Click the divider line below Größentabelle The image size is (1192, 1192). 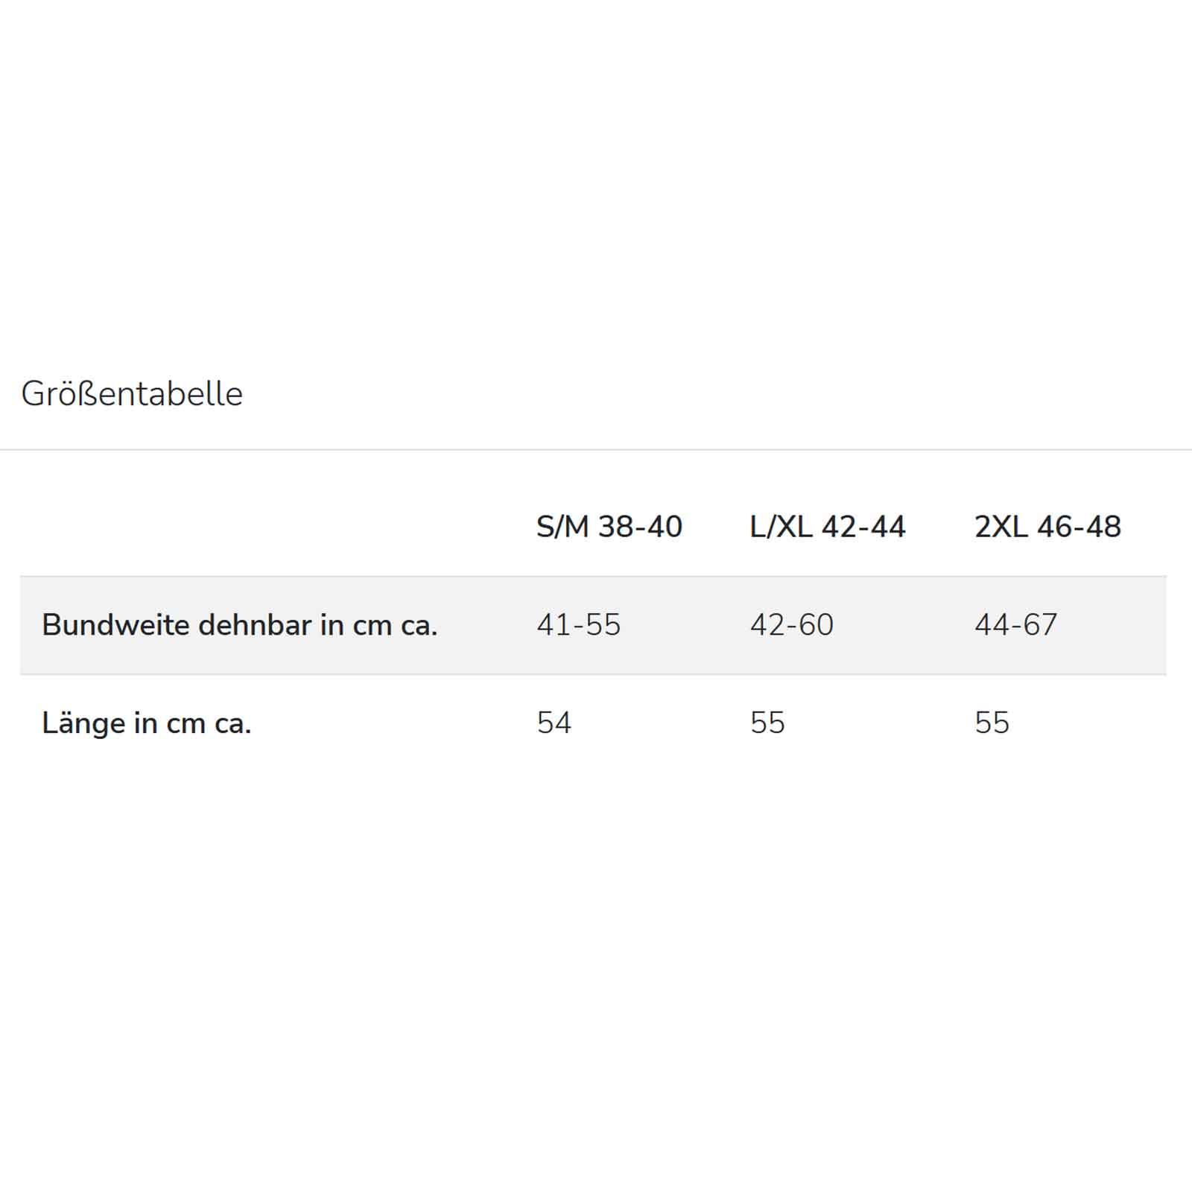(x=596, y=449)
